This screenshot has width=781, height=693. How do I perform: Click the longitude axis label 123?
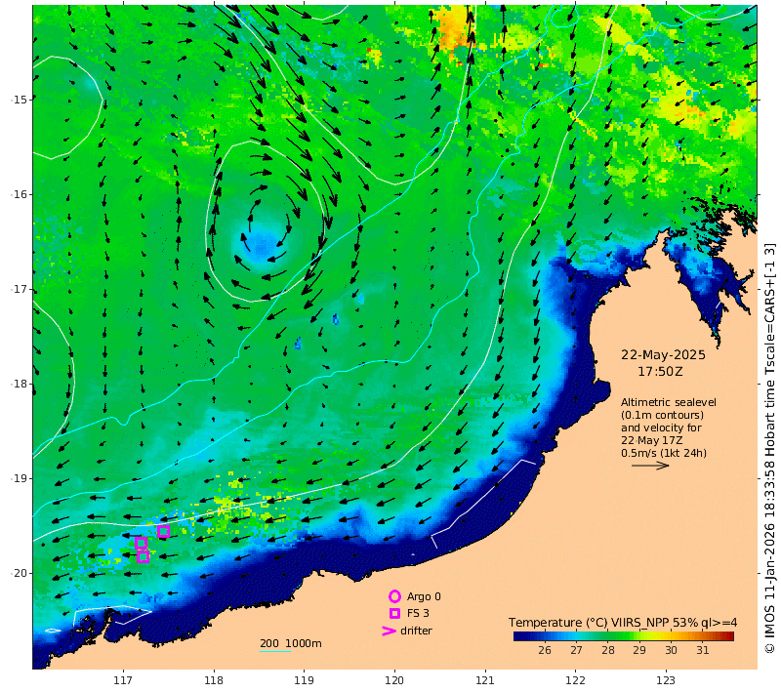pos(666,680)
